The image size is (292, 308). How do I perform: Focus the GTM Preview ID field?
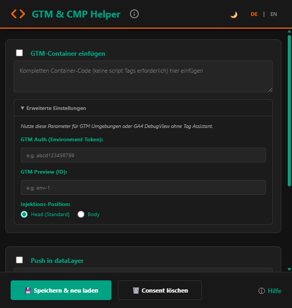143,187
